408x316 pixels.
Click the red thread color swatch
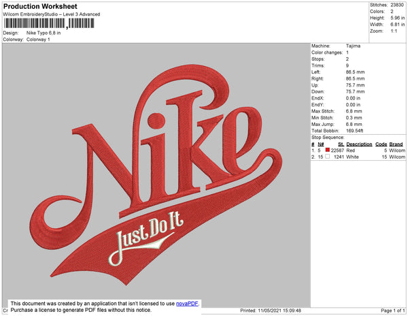pos(328,150)
